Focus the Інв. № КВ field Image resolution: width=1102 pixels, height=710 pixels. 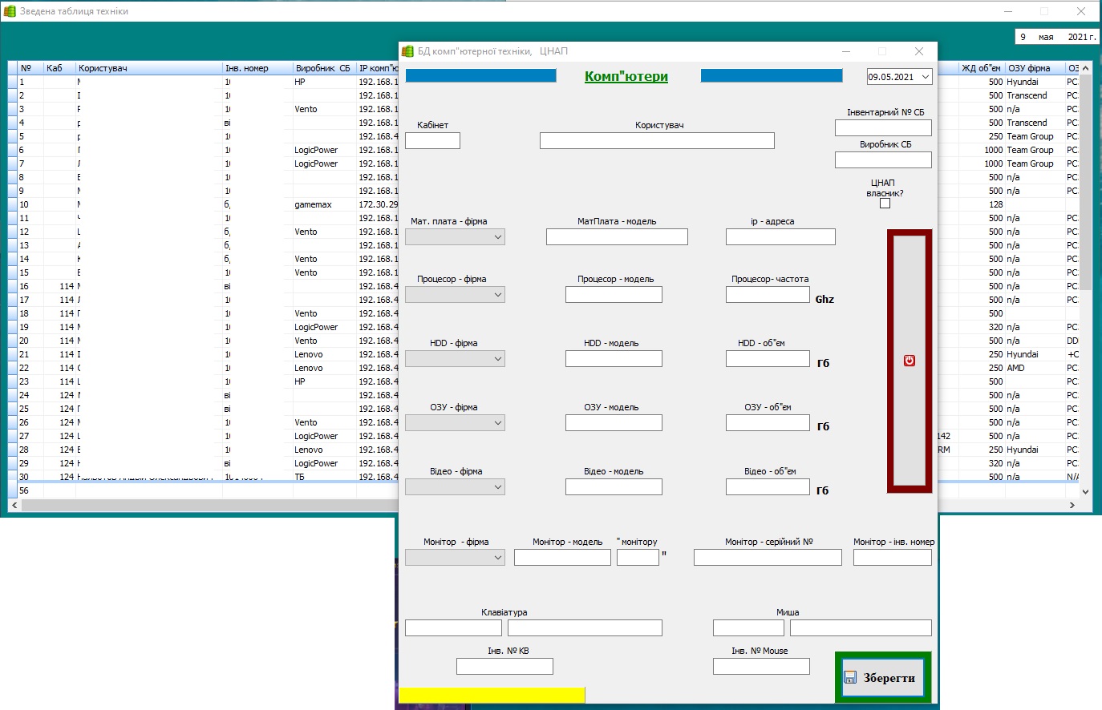(504, 667)
